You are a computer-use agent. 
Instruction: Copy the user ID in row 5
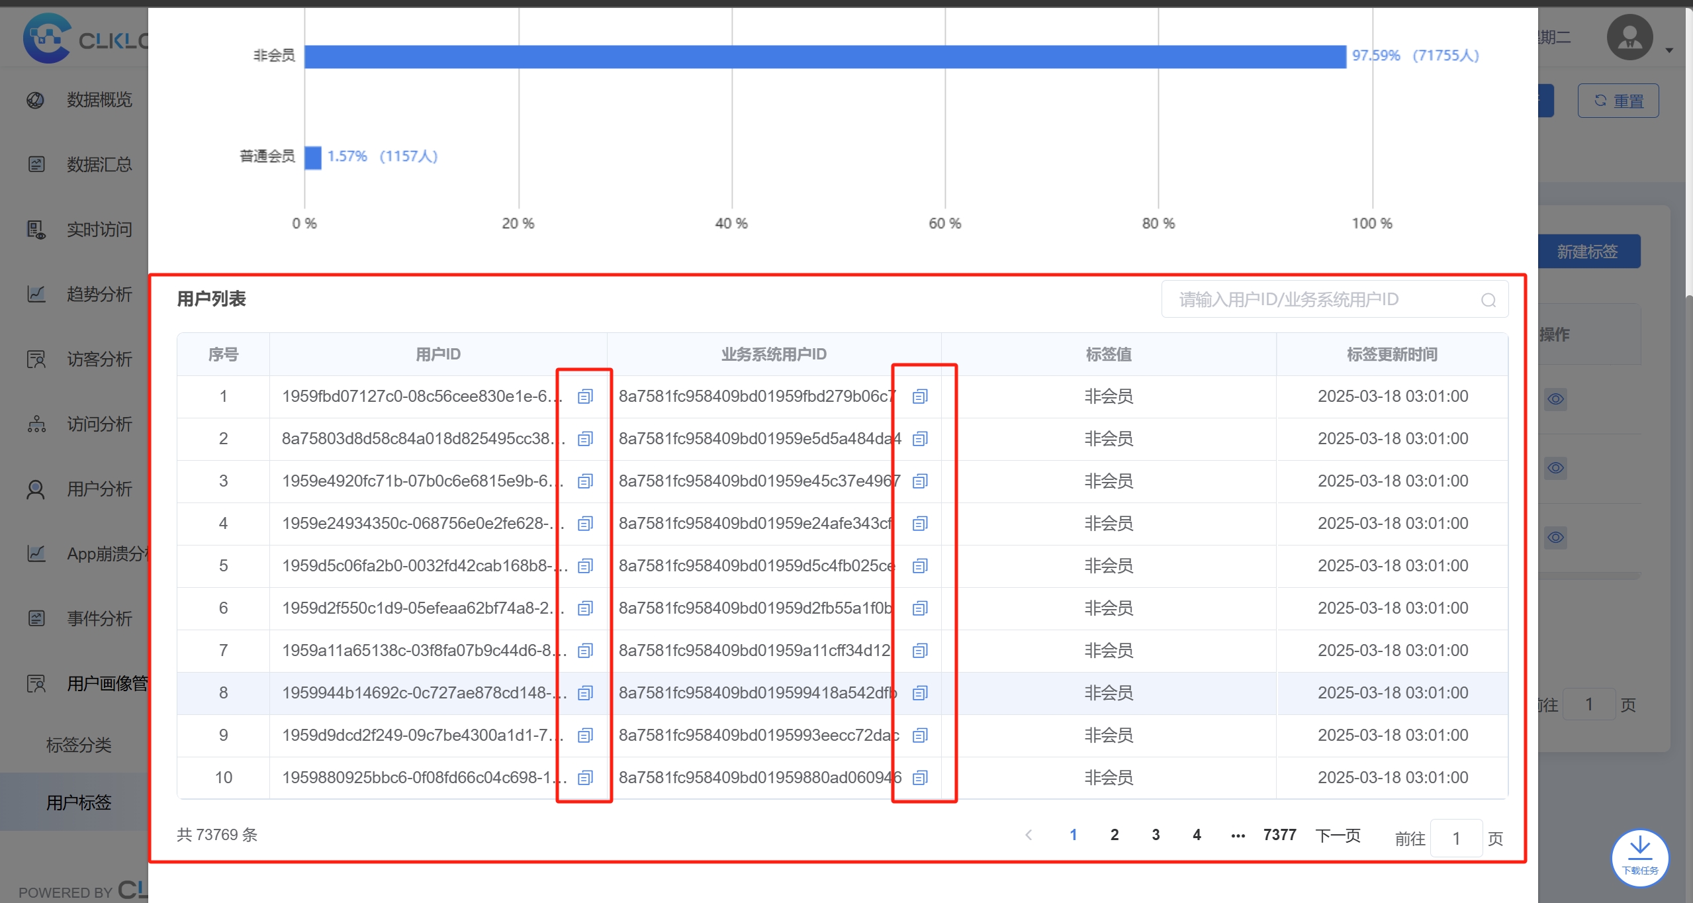pyautogui.click(x=585, y=566)
